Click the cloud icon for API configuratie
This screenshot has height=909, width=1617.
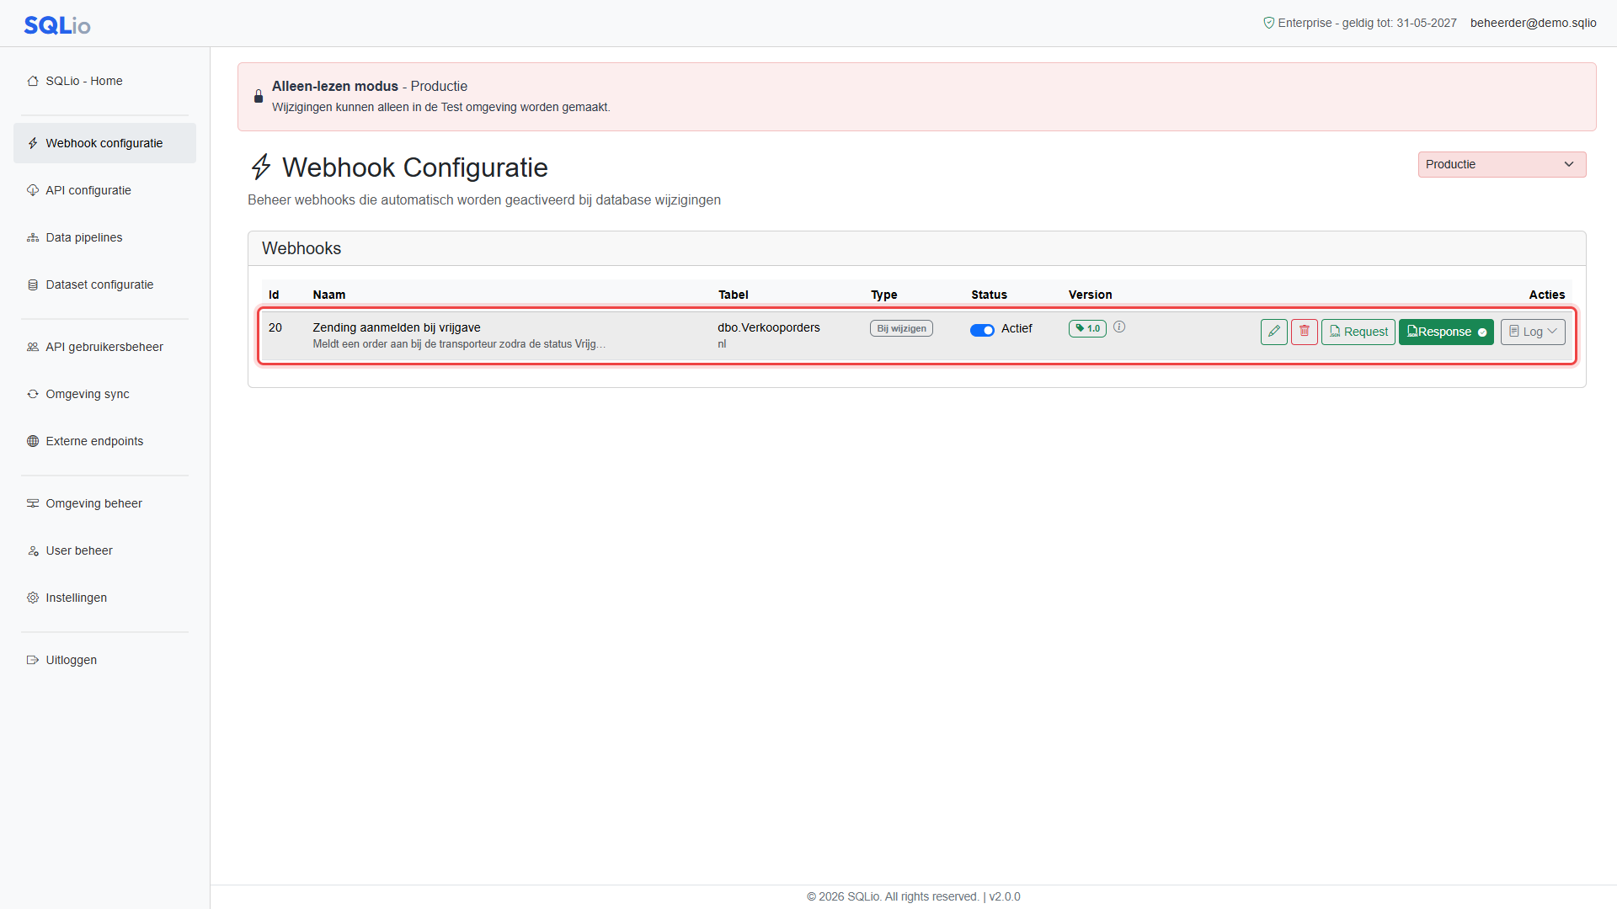[33, 191]
